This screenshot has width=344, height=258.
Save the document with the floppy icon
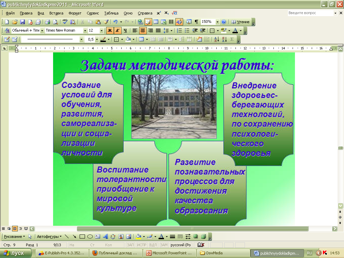pyautogui.click(x=23, y=22)
